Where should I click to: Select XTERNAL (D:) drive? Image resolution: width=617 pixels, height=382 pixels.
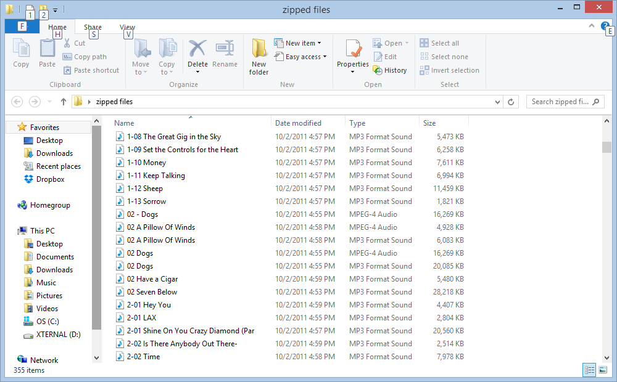[52, 335]
